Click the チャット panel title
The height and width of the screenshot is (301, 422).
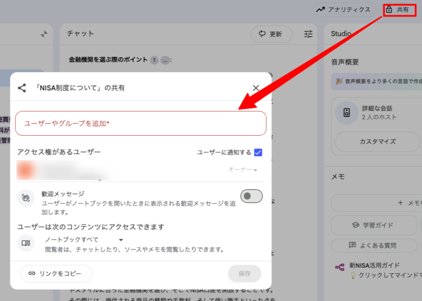point(80,33)
